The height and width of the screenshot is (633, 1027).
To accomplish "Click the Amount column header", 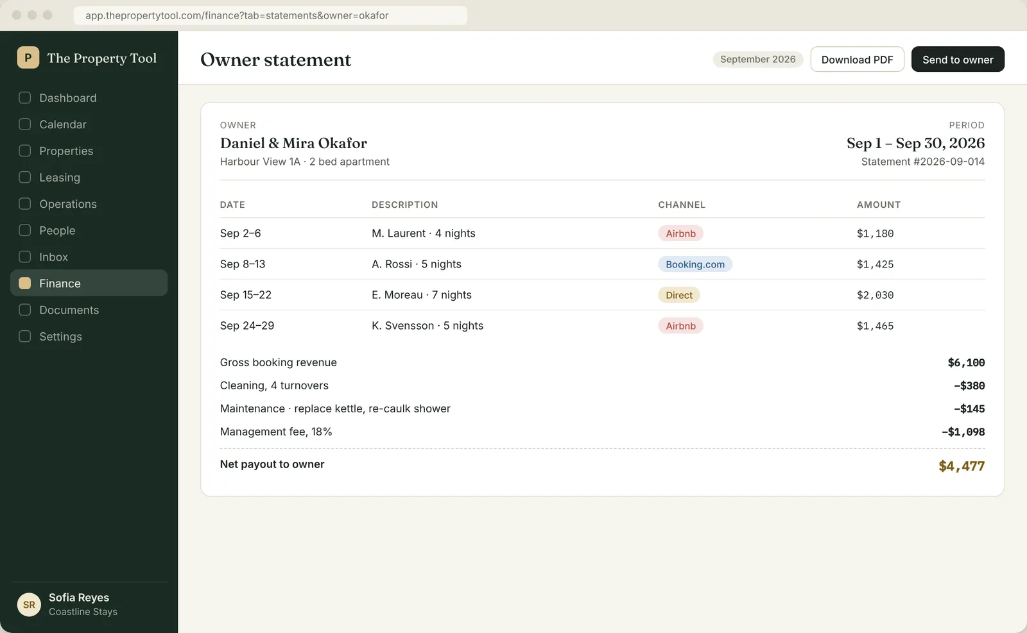I will (x=879, y=205).
